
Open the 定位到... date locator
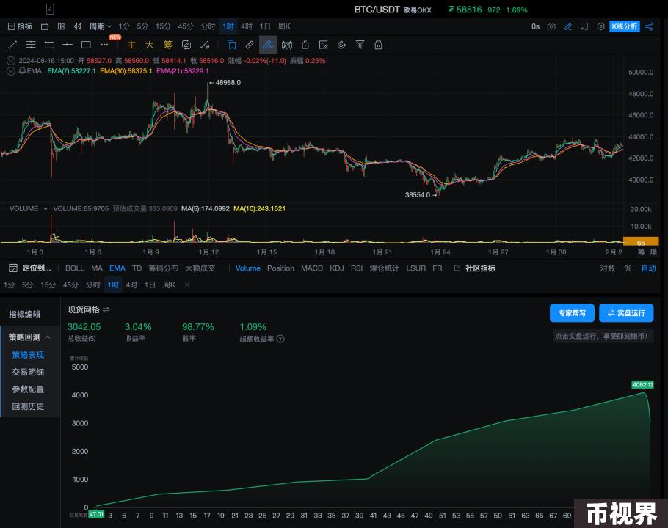[30, 268]
